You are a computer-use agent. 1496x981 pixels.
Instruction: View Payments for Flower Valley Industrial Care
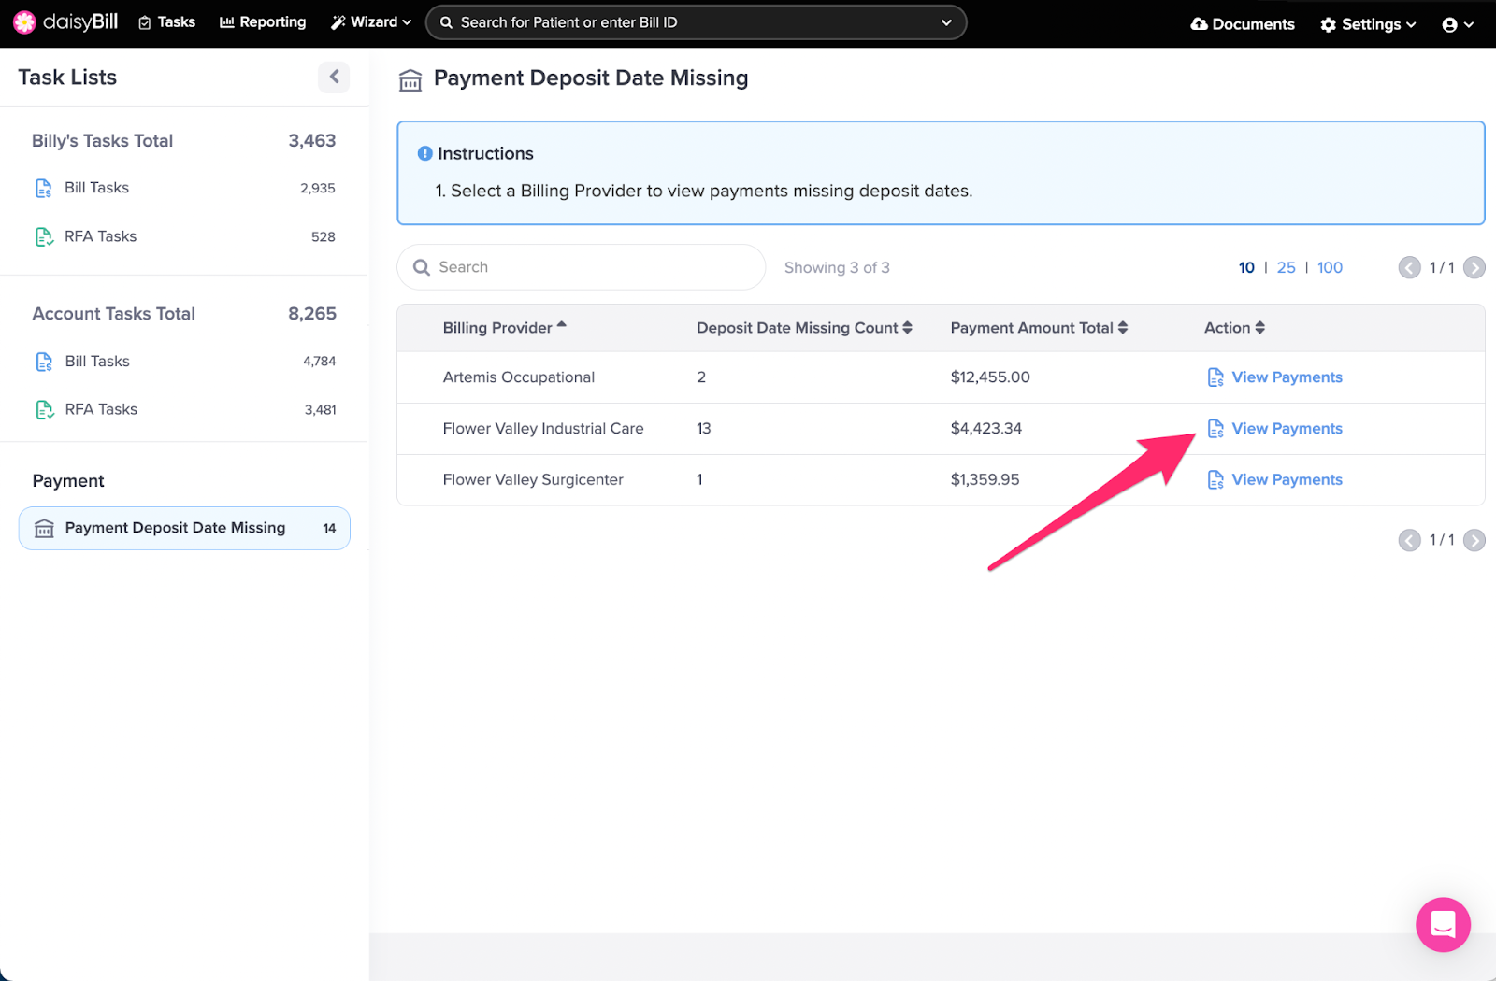tap(1287, 428)
